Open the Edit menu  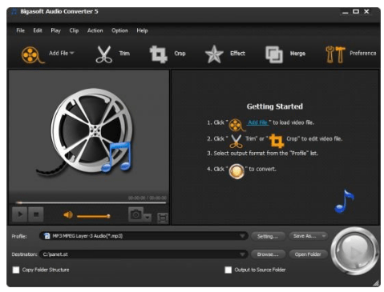pos(38,30)
